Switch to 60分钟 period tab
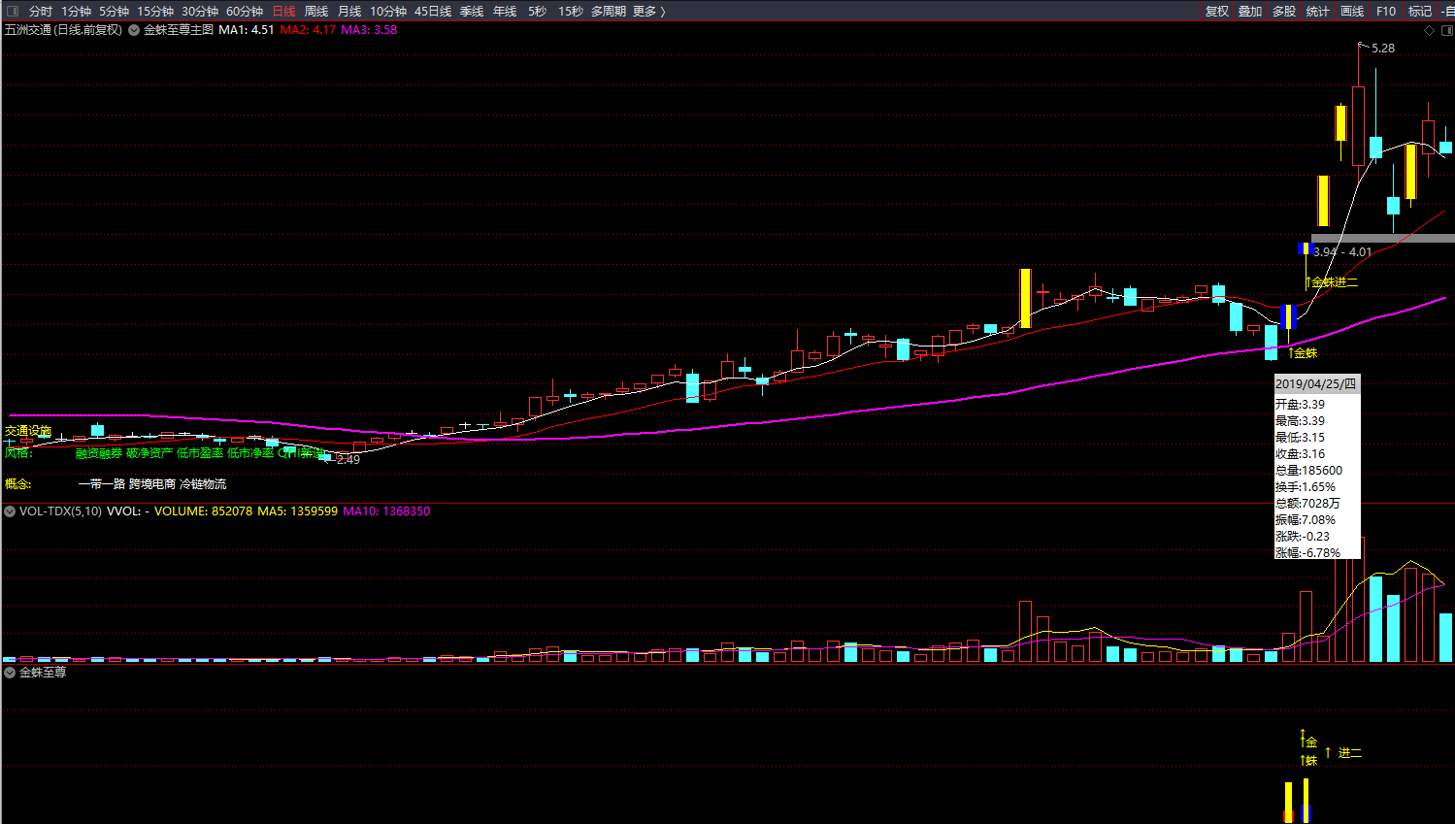The height and width of the screenshot is (824, 1455). pos(245,12)
